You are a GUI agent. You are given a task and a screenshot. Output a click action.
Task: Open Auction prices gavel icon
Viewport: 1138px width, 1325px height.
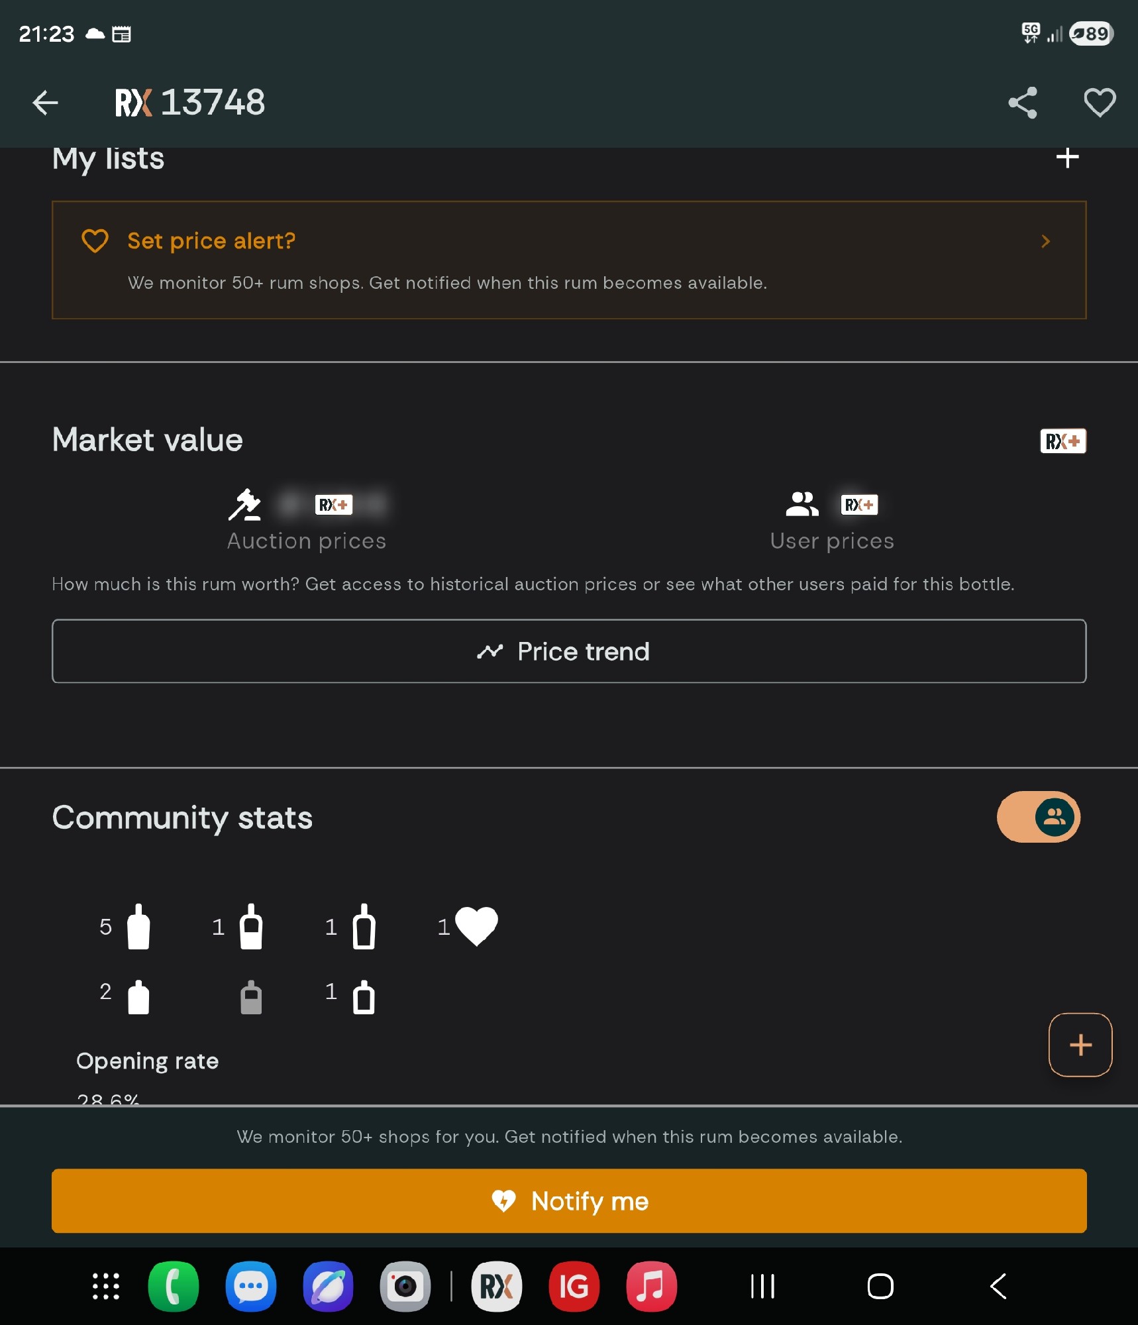[x=244, y=505]
